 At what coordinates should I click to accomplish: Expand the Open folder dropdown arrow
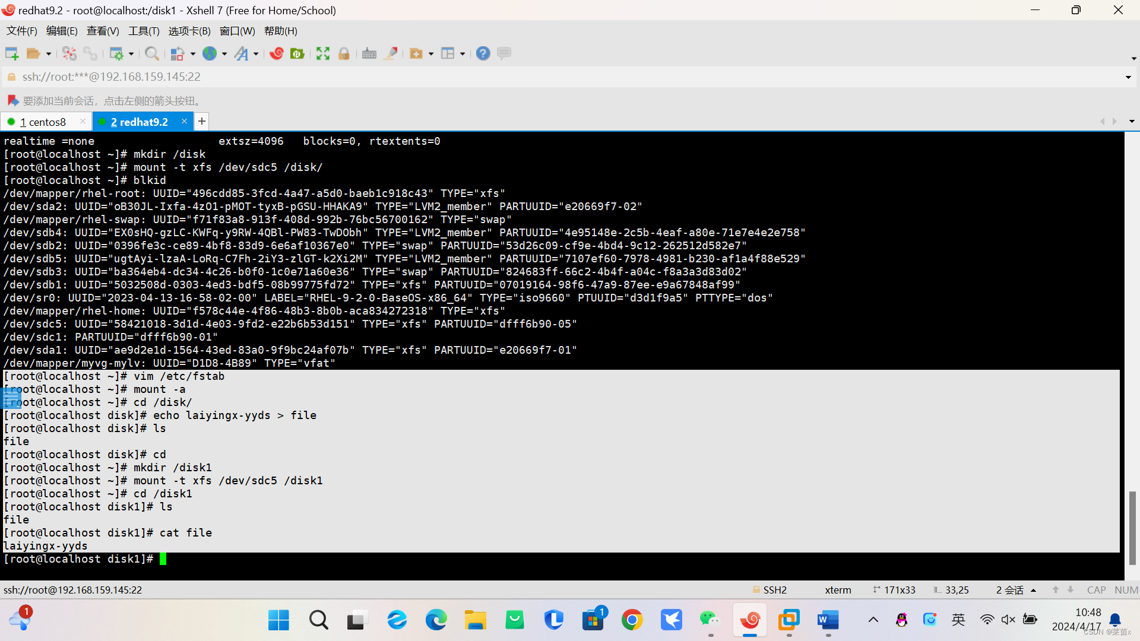pyautogui.click(x=49, y=54)
